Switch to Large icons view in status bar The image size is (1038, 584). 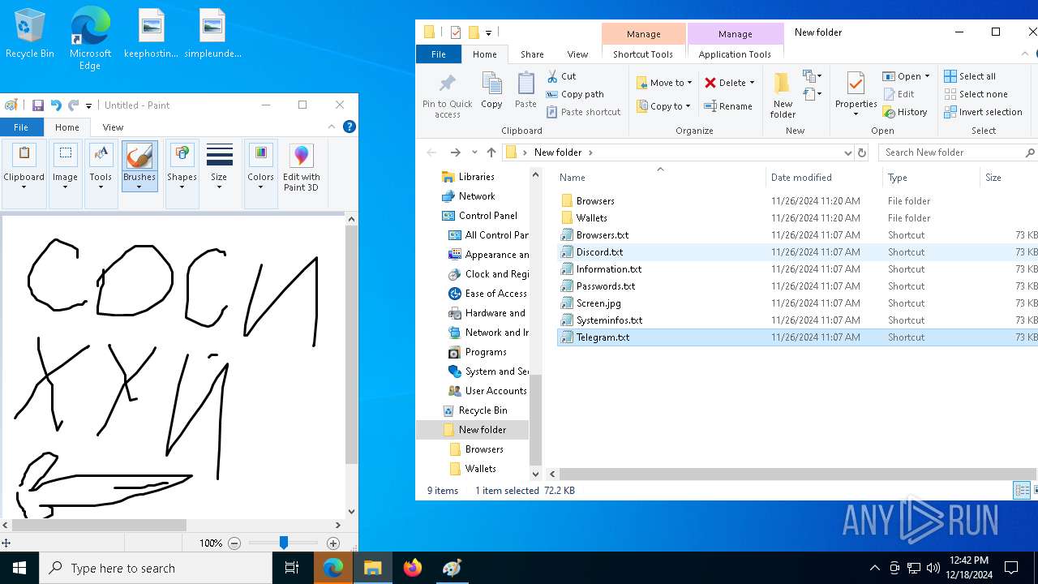pyautogui.click(x=1034, y=490)
